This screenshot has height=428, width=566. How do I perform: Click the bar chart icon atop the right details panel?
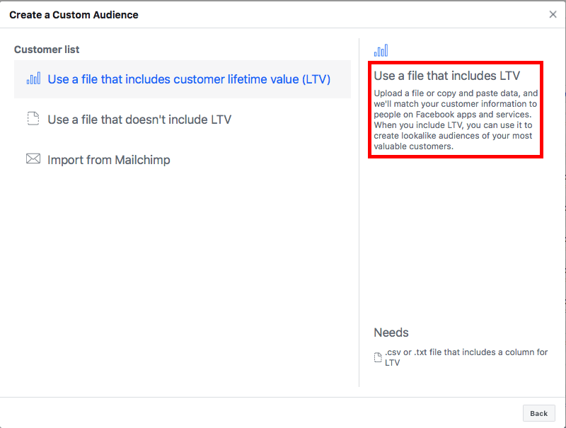tap(381, 50)
